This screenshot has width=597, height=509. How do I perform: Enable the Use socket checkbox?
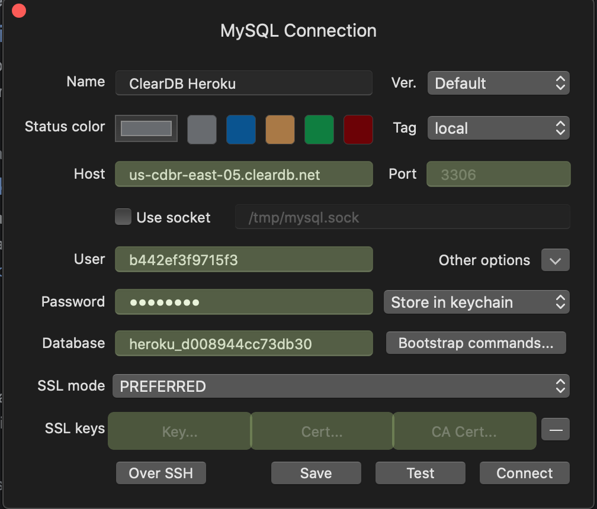123,217
